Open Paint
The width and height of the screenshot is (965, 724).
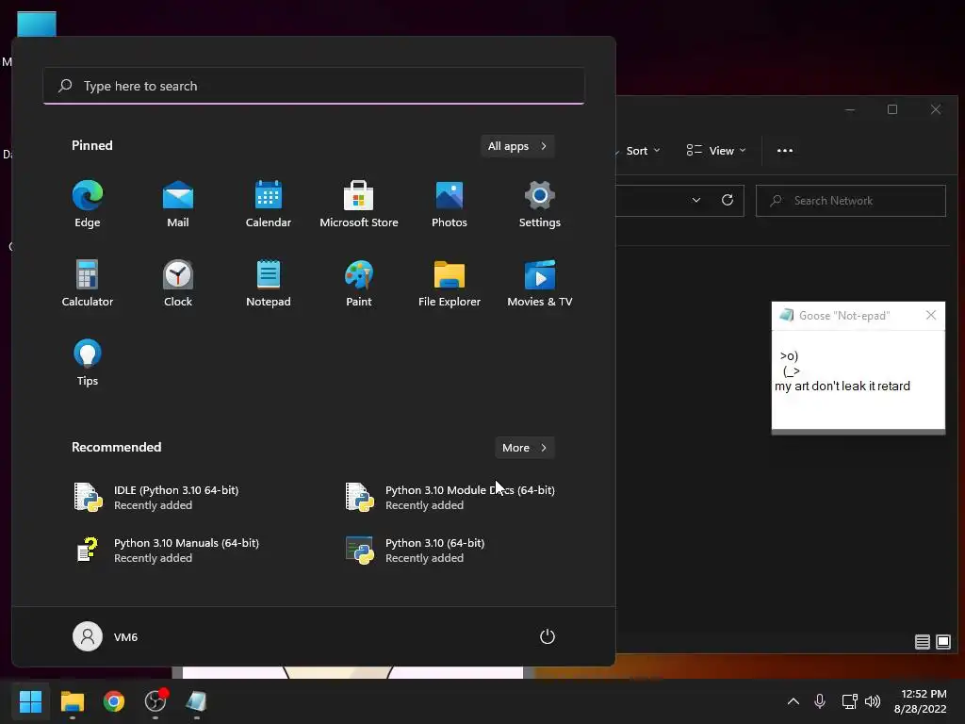point(359,283)
